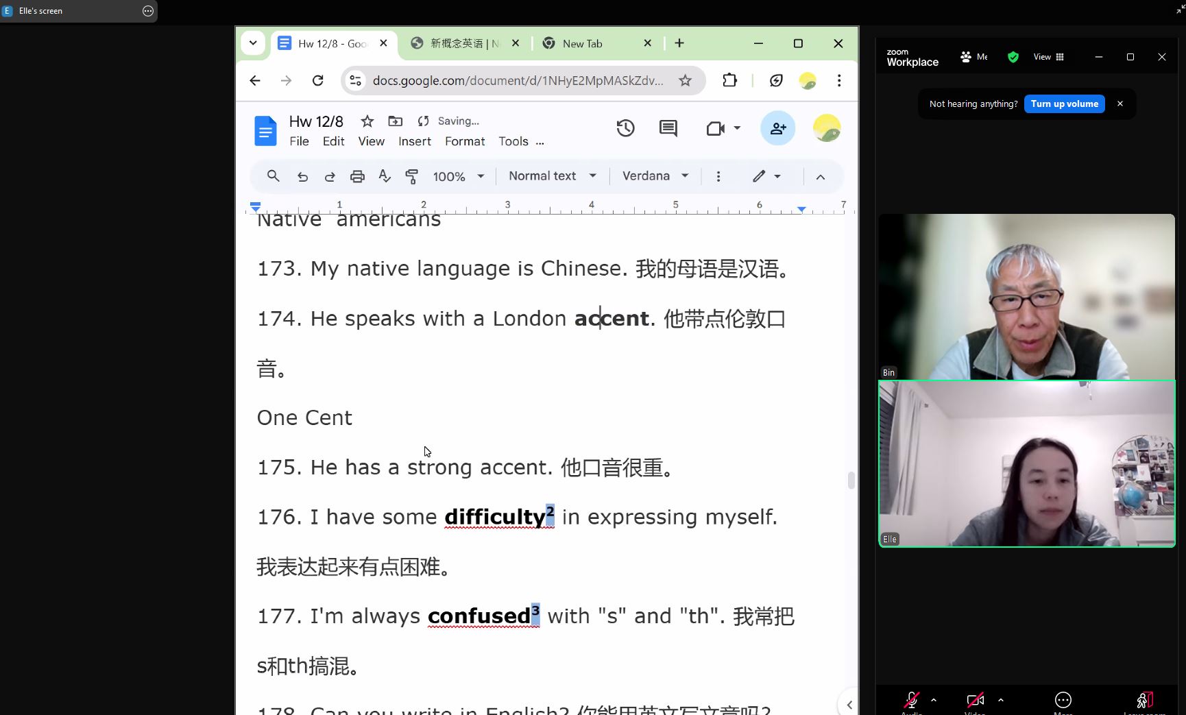The image size is (1186, 715).
Task: Click the right margin marker on the ruler
Action: click(x=801, y=208)
